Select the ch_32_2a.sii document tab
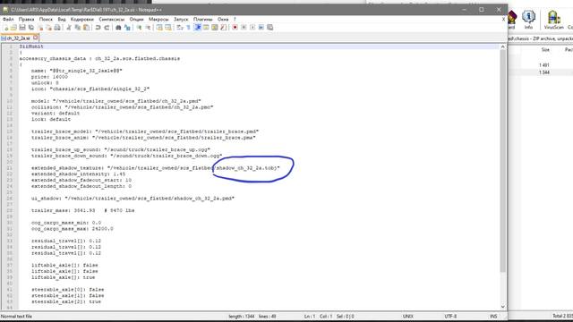Screen dimensions: 573x322 (x=19, y=38)
